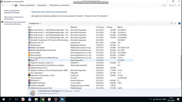Viewport: 182px width, 102px height.
Task: Click Панель управления in the breadcrumb
Action: click(x=27, y=5)
